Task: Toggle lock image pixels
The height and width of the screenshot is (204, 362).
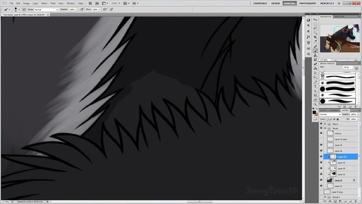Action: coord(331,120)
